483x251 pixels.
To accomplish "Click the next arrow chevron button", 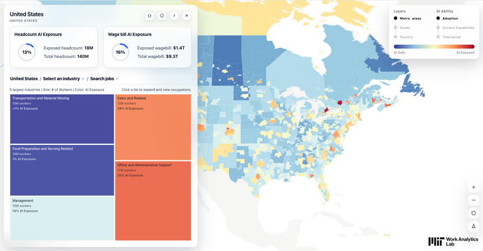I will 174,16.
